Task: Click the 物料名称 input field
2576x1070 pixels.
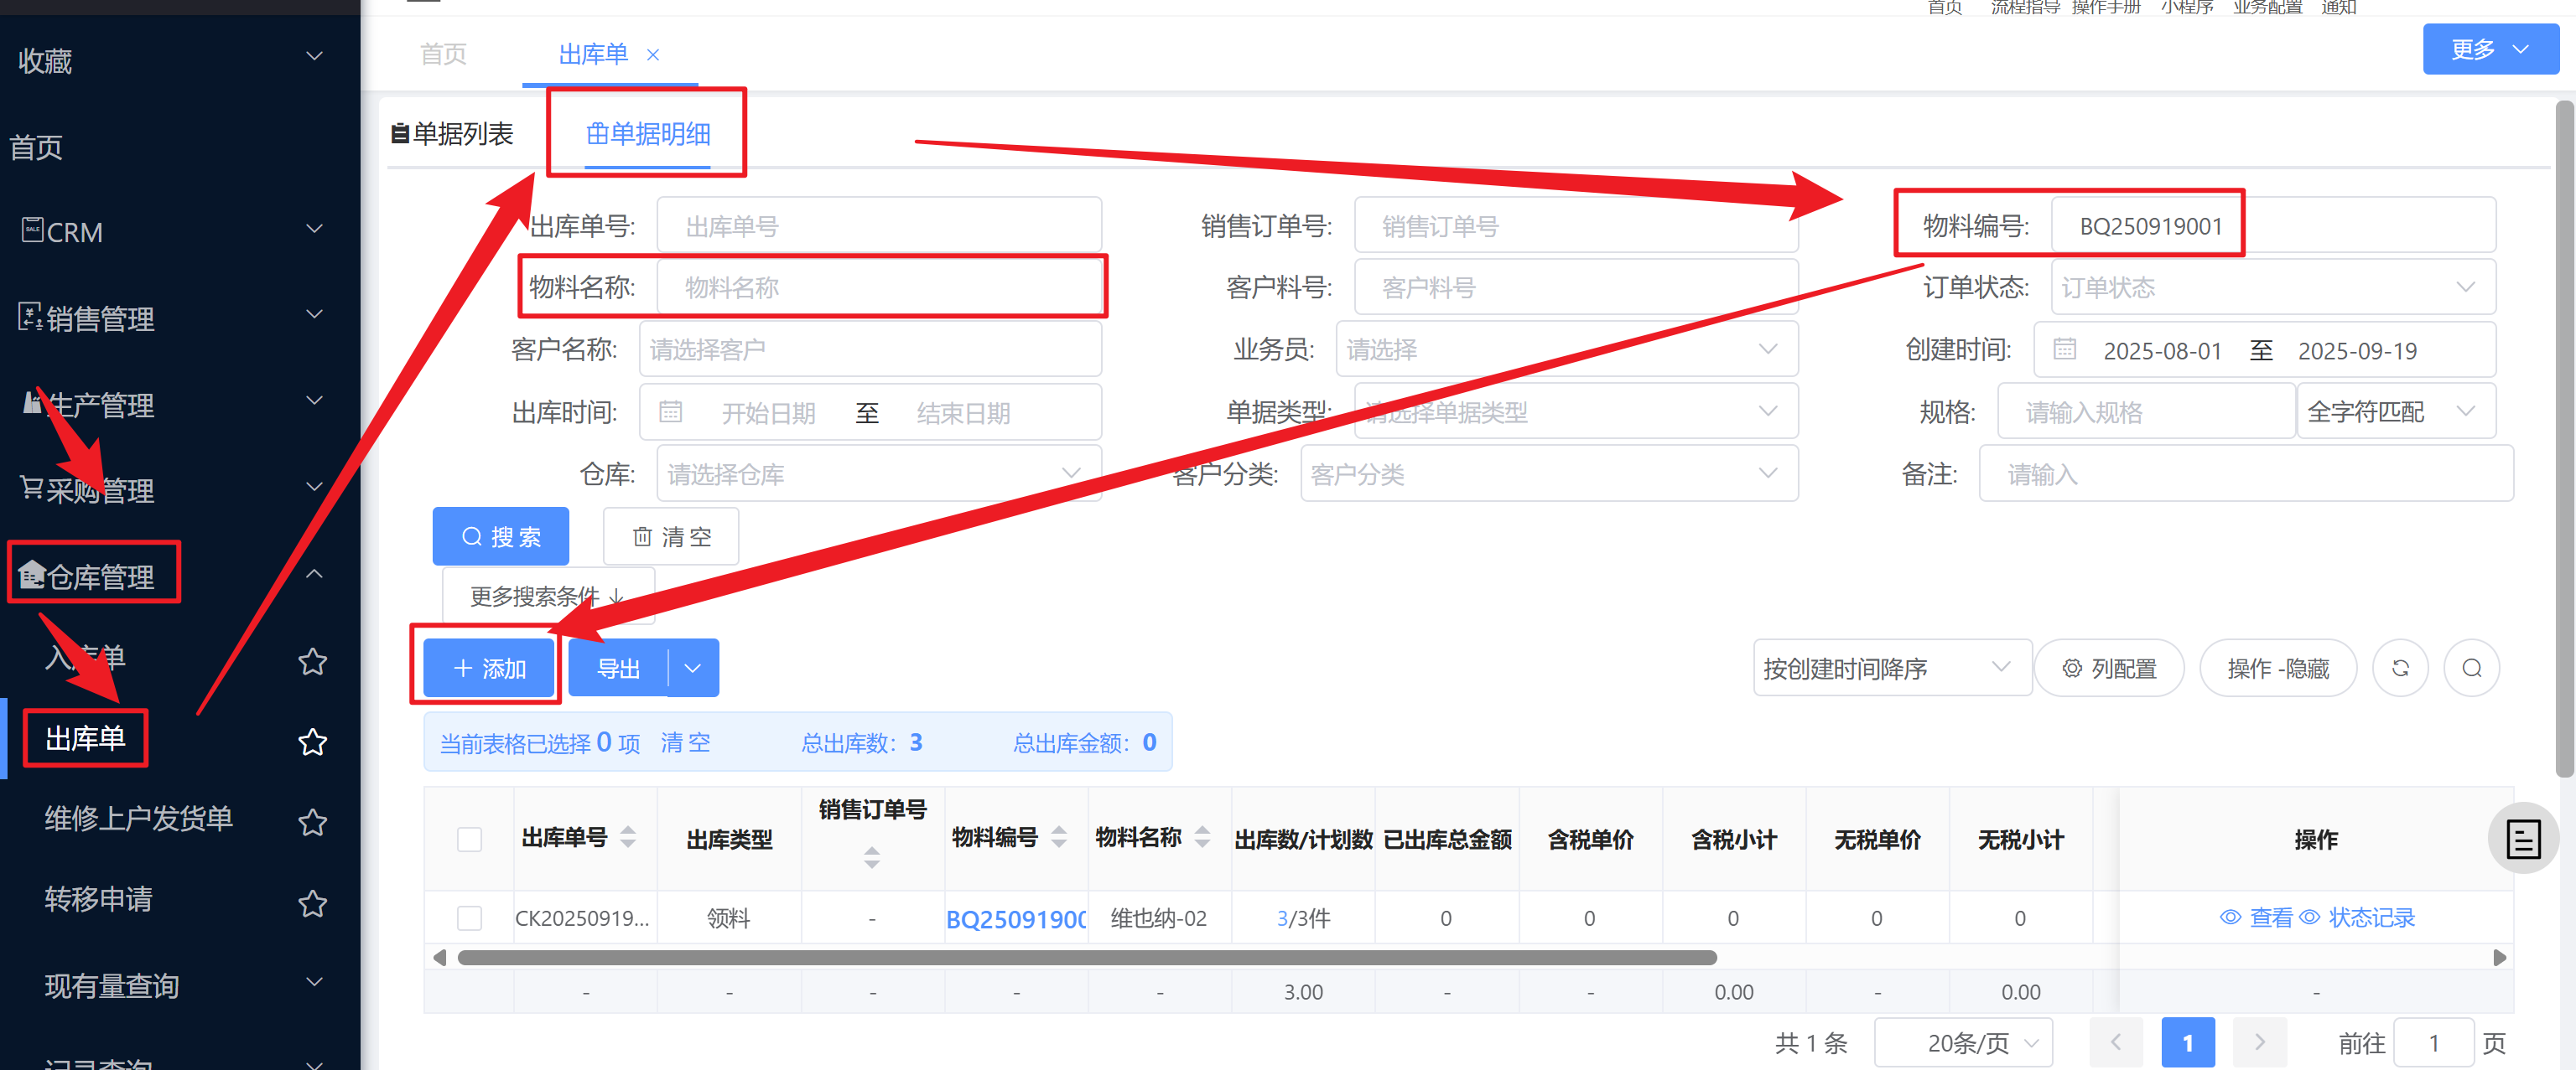Action: pyautogui.click(x=879, y=287)
